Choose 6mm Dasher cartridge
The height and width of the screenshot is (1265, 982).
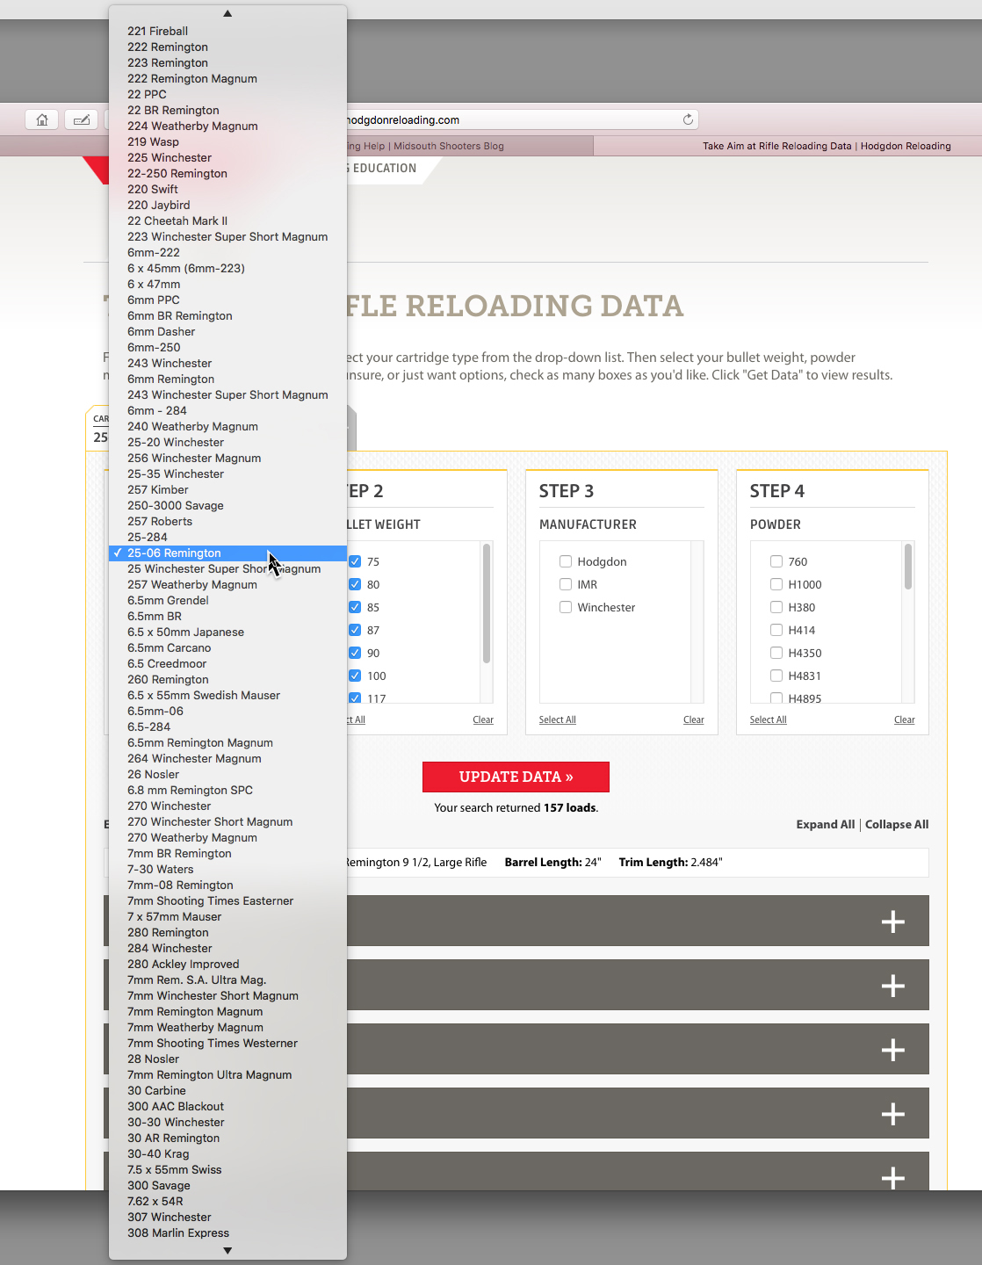click(x=227, y=332)
